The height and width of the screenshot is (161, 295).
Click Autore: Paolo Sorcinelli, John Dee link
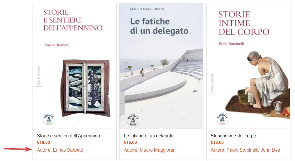(245, 150)
